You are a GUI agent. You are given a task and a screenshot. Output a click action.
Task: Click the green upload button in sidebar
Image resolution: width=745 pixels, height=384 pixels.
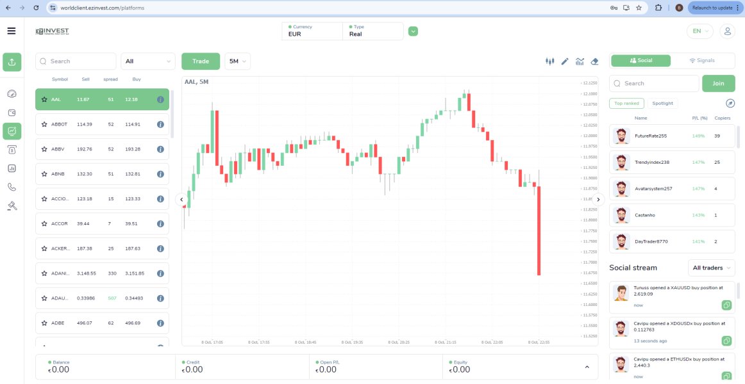[x=12, y=61]
